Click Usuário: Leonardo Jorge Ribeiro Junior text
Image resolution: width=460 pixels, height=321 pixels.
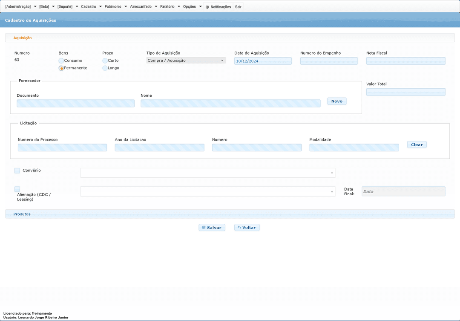click(36, 318)
